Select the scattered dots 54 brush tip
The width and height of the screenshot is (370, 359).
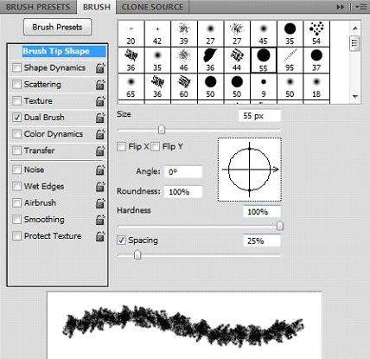click(316, 34)
